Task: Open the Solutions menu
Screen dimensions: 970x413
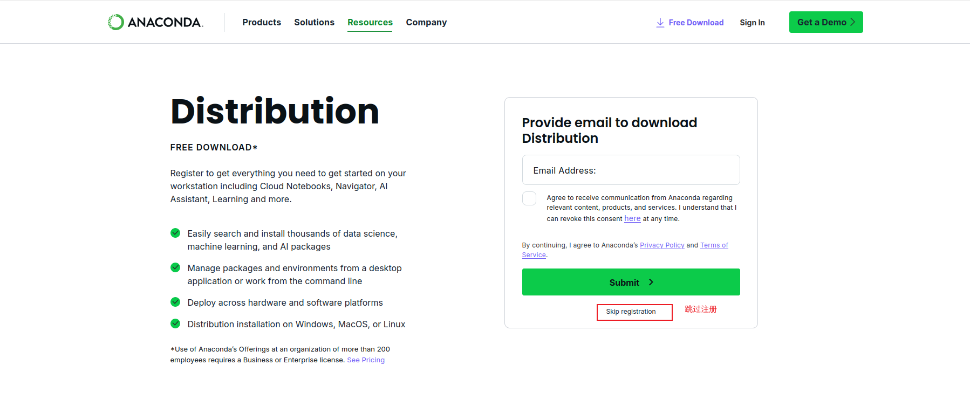Action: point(314,22)
